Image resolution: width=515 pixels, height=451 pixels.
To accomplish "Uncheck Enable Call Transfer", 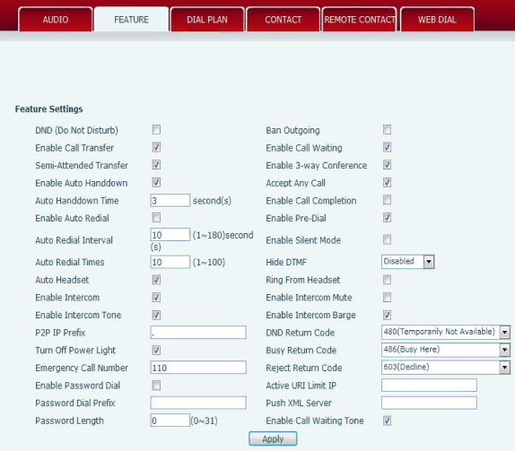I will point(156,147).
